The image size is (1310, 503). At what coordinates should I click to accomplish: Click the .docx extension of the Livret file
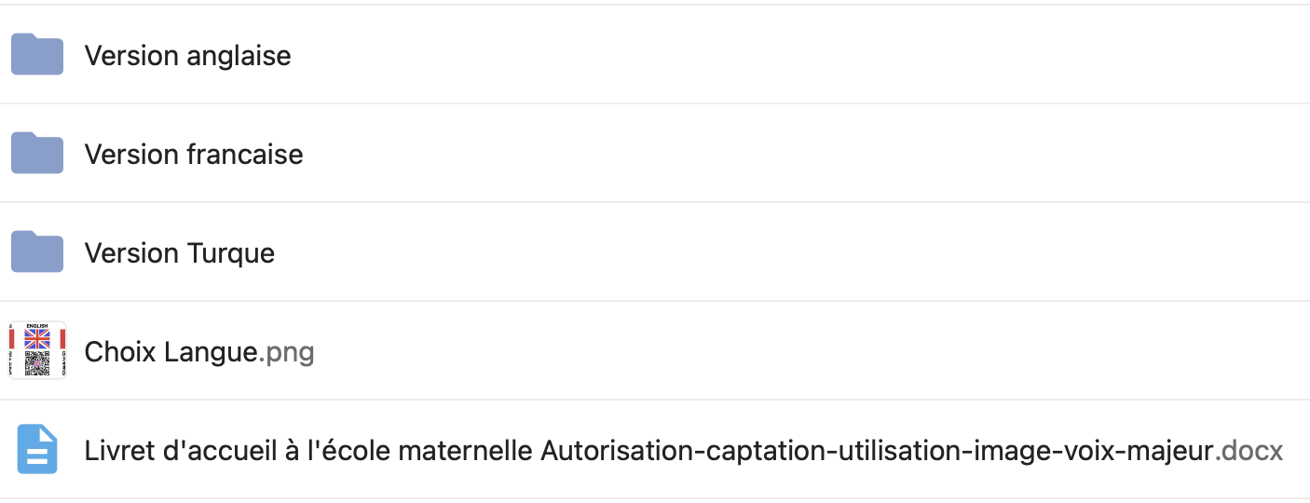click(x=1249, y=452)
